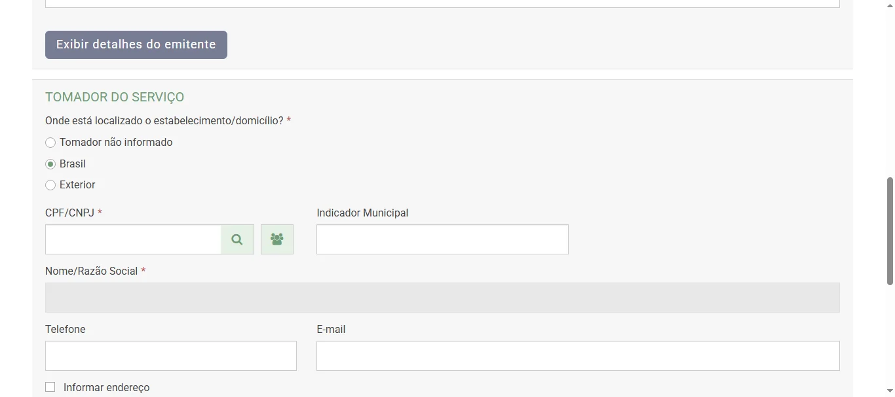This screenshot has height=397, width=895.
Task: Search for the CPF/CNPJ using the magnifier icon
Action: pos(237,239)
